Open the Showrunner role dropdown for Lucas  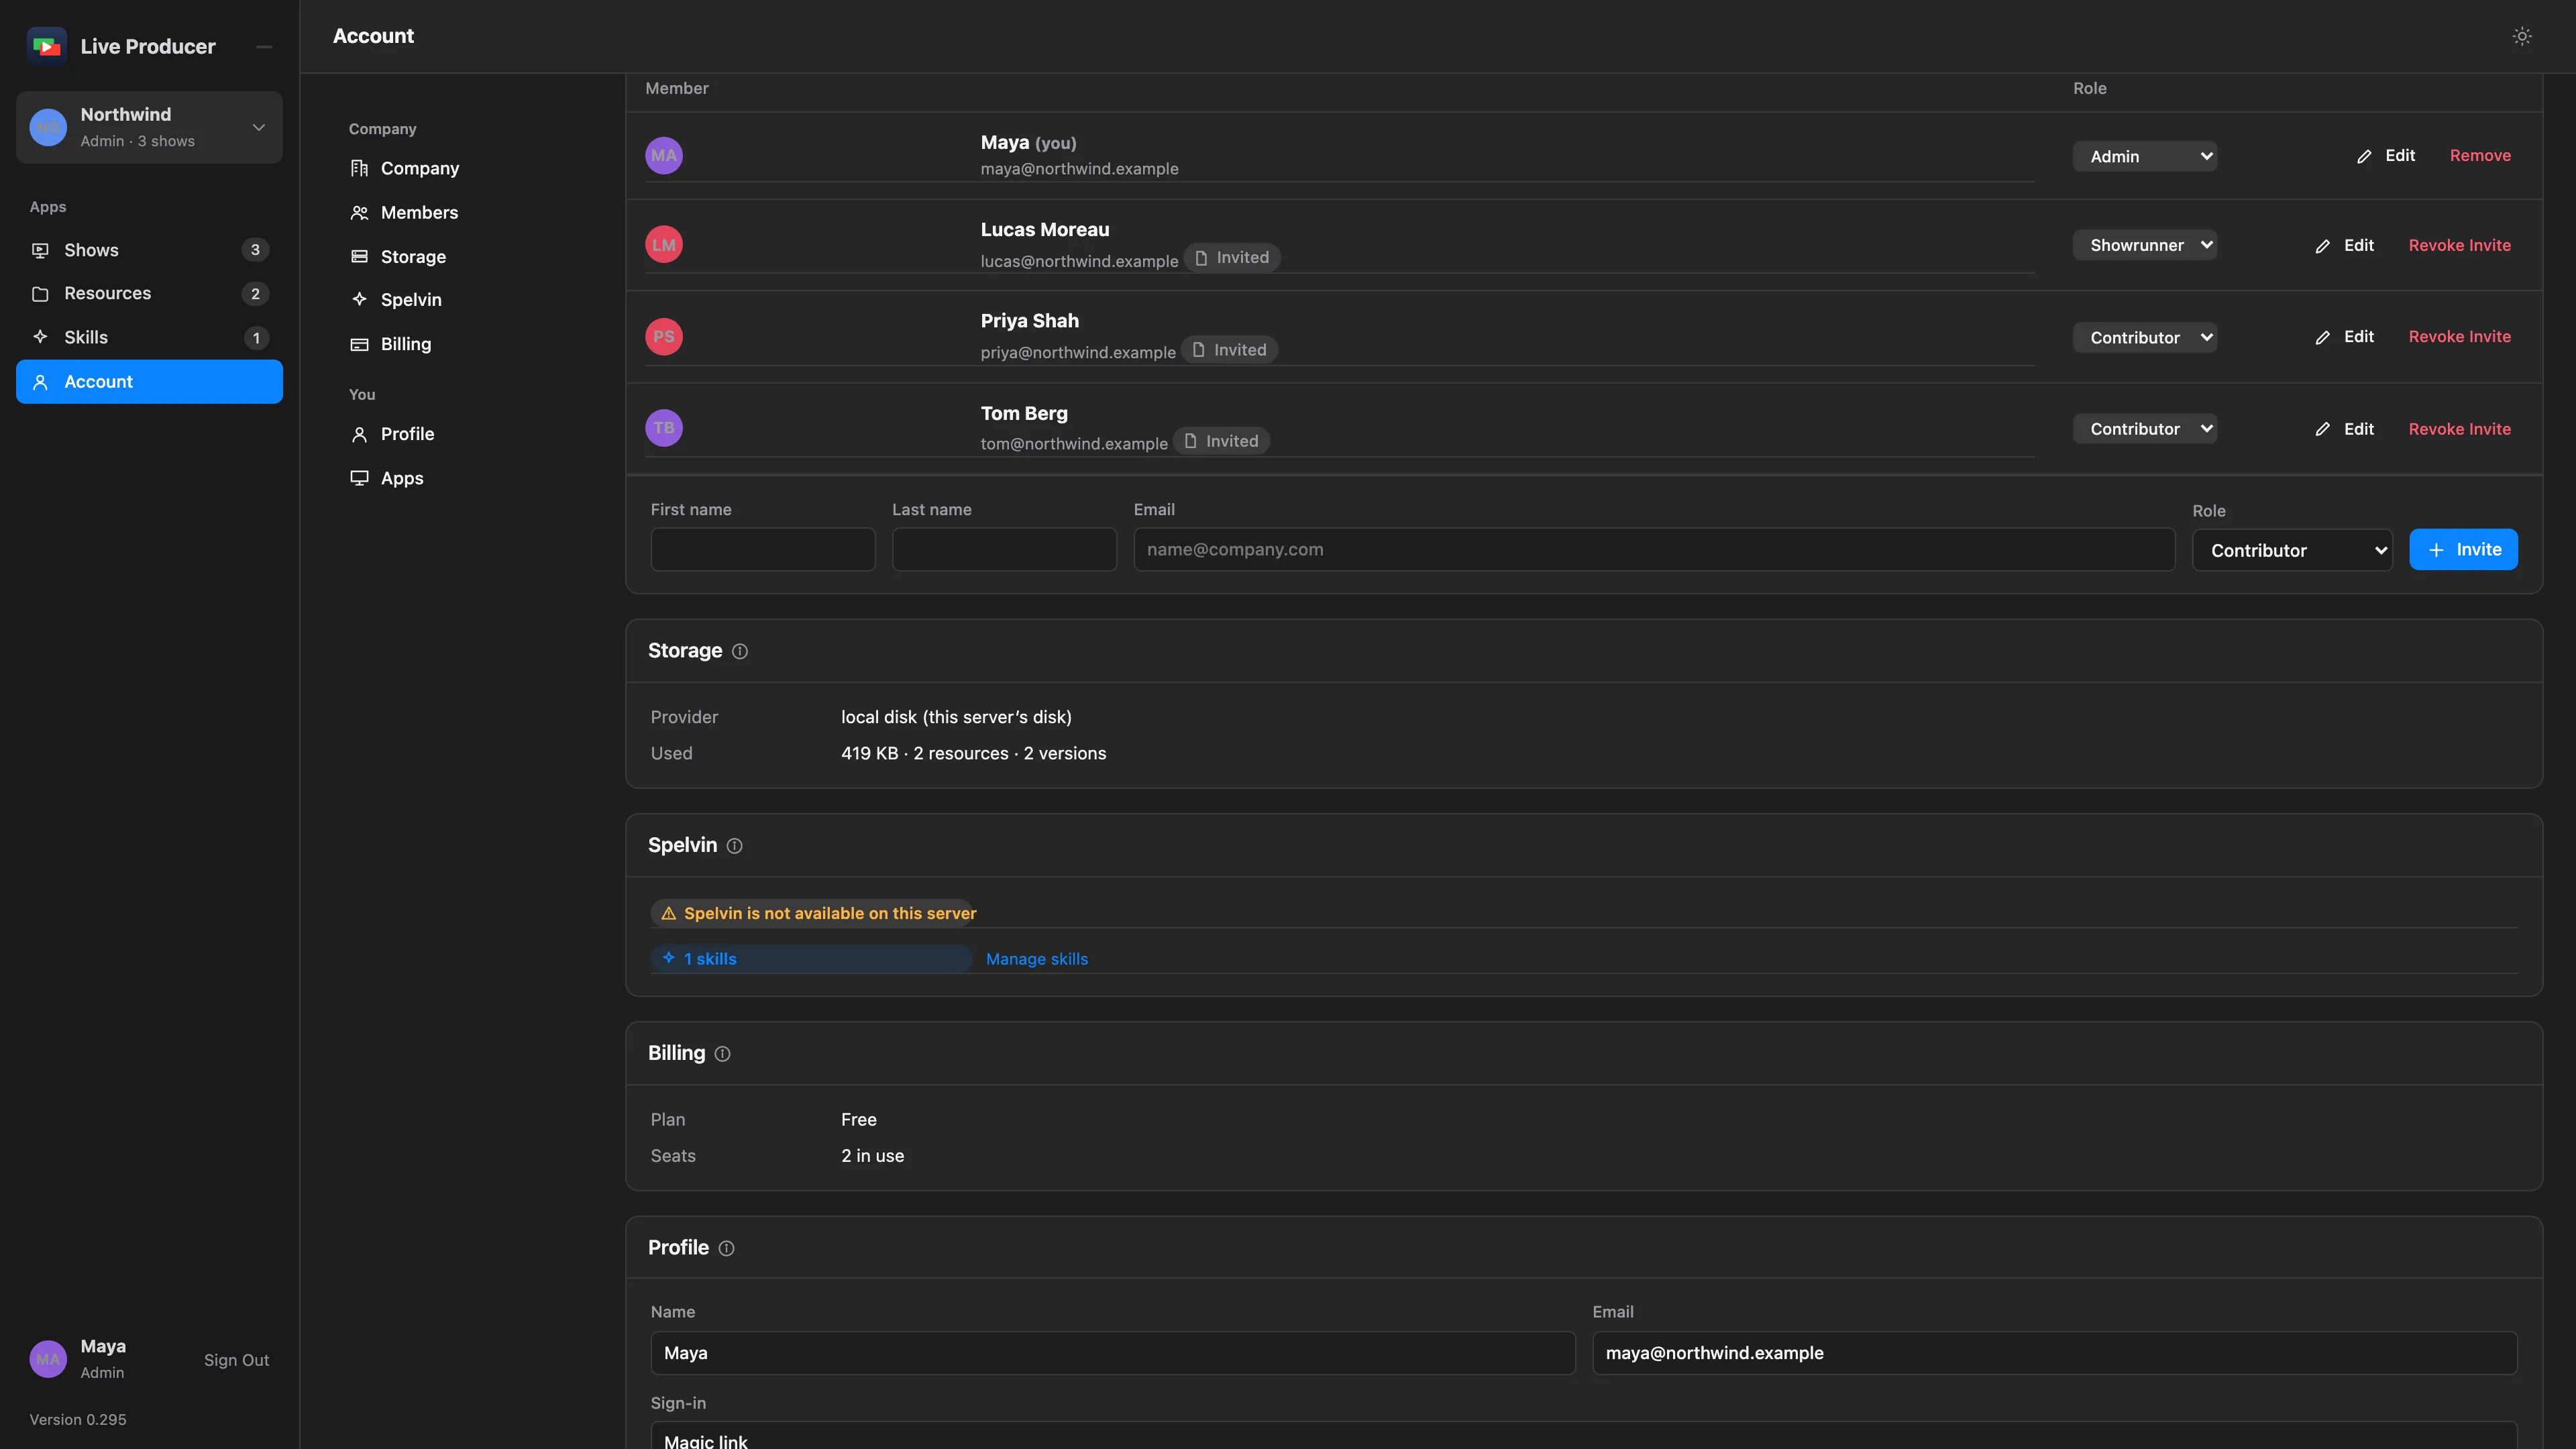(x=2144, y=245)
